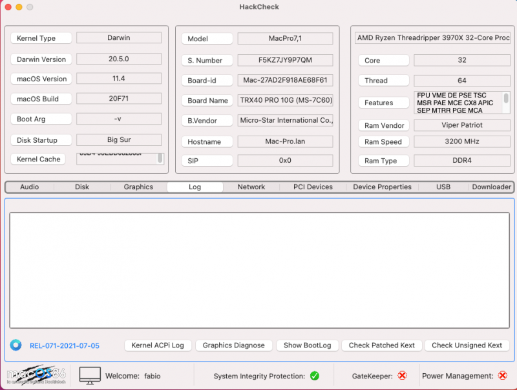Click Check Patched Kext
The height and width of the screenshot is (390, 517).
pyautogui.click(x=381, y=345)
